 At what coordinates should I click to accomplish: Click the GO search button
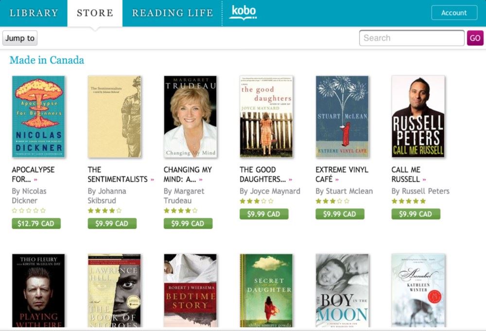475,38
